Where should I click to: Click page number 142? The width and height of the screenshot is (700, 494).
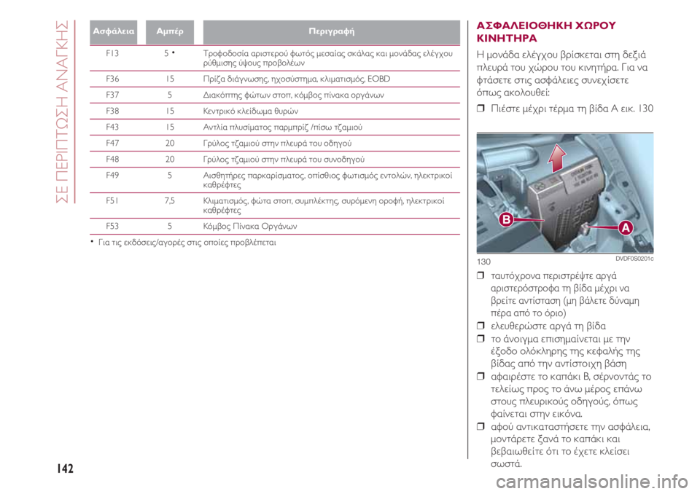click(65, 468)
